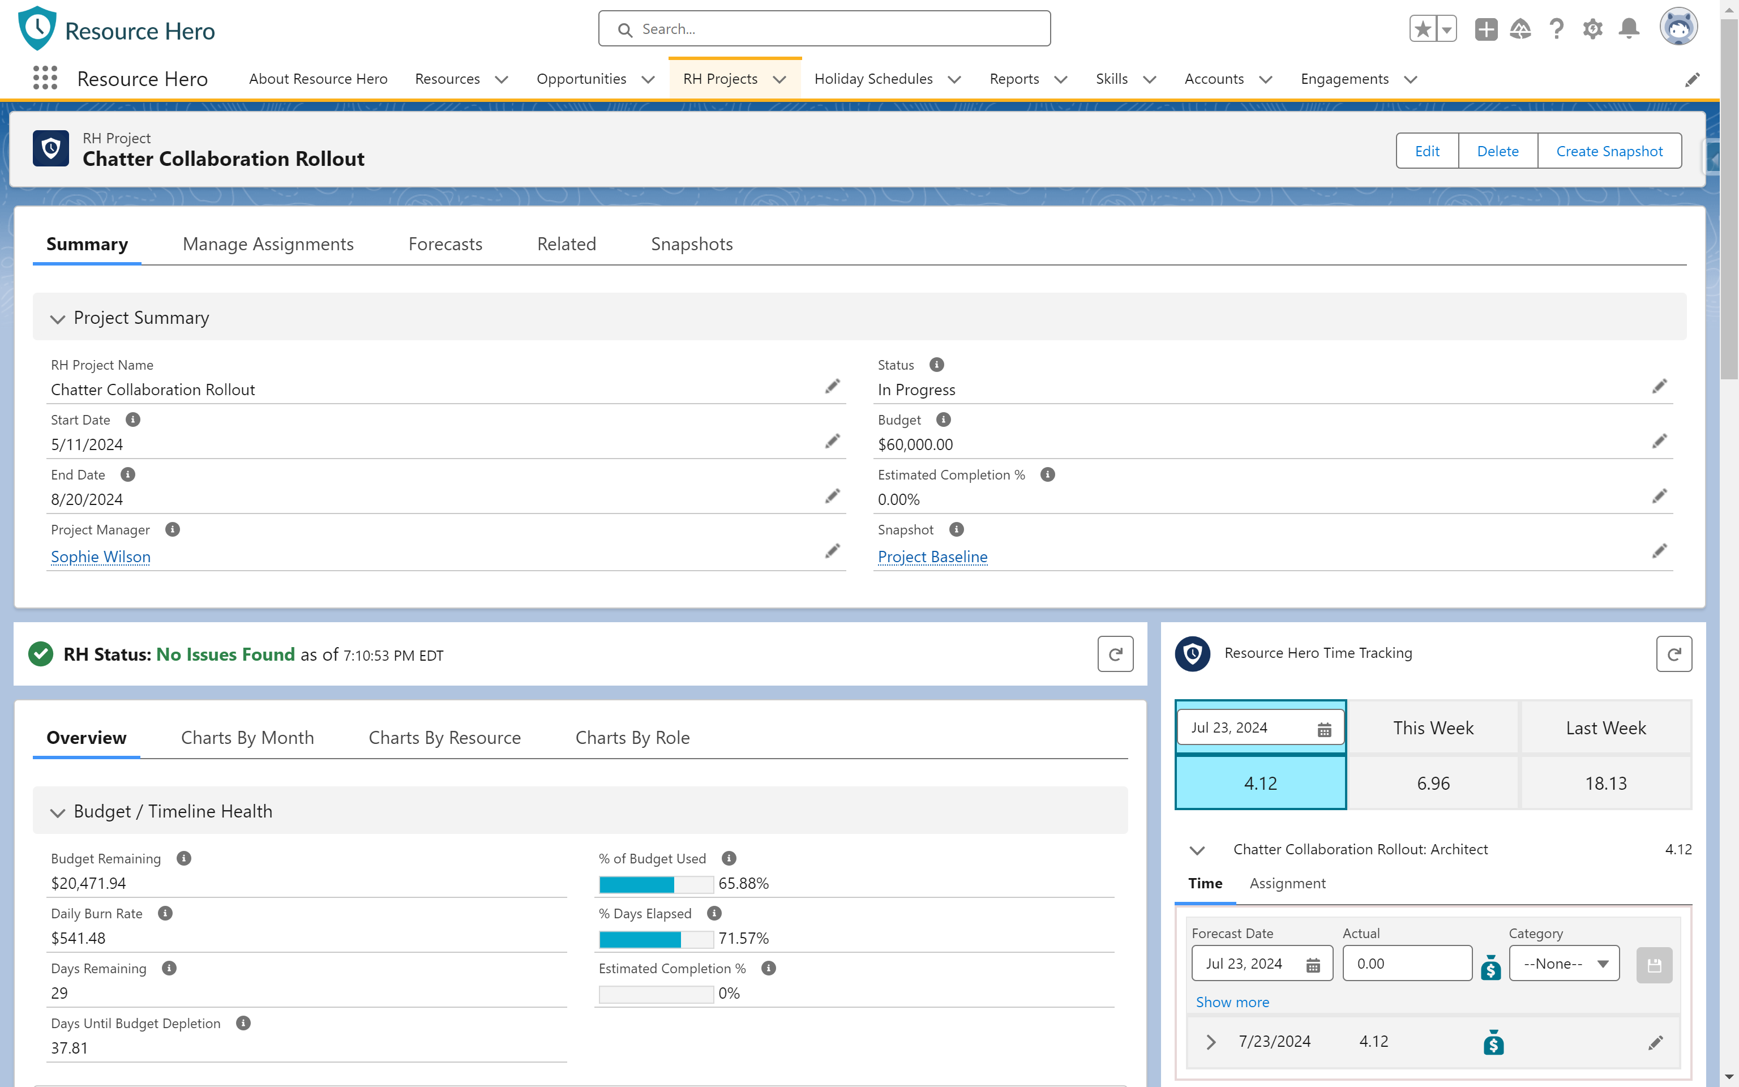Image resolution: width=1739 pixels, height=1087 pixels.
Task: Click the Edit button
Action: tap(1427, 151)
